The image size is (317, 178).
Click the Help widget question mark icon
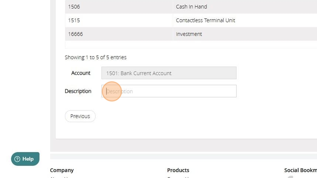tap(17, 159)
